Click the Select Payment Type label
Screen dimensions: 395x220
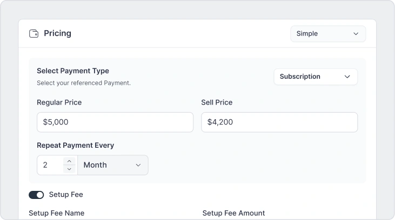pos(73,71)
